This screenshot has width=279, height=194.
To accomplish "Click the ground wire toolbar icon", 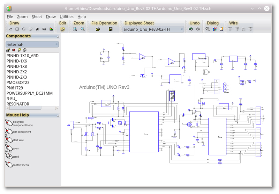I will 250,29.
